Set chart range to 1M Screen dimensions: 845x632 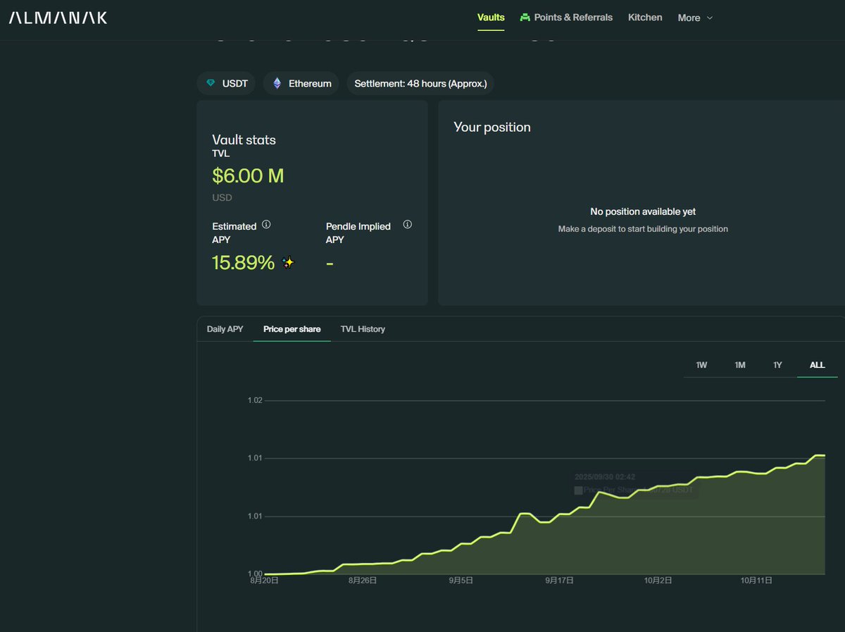(x=739, y=365)
